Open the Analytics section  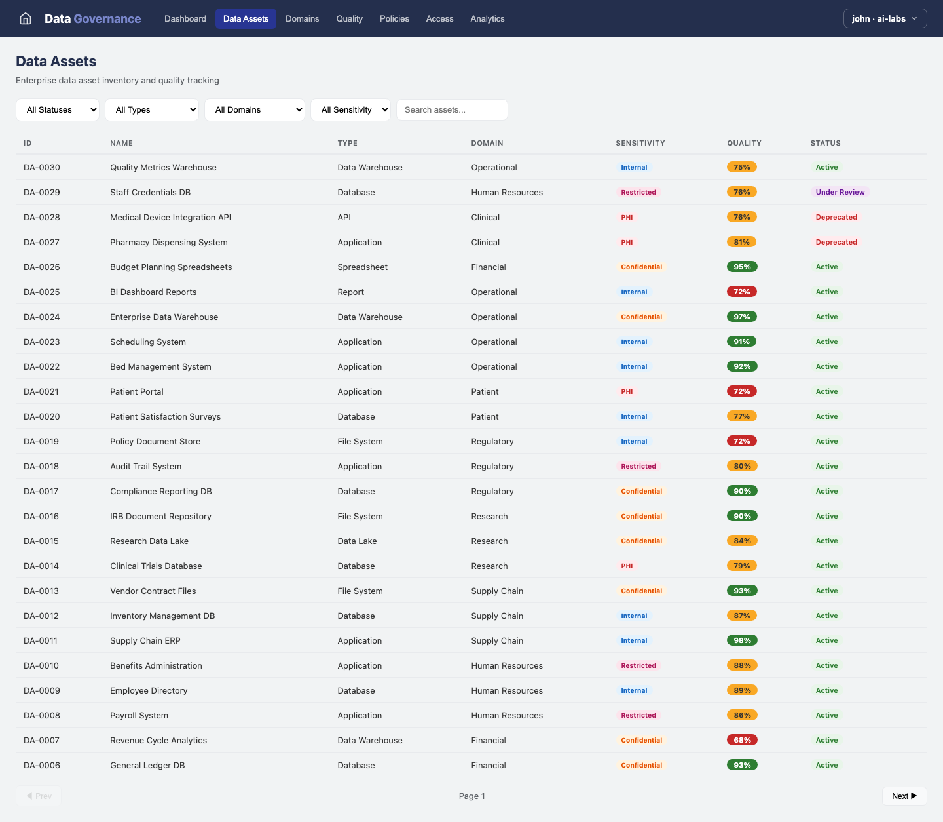pos(487,18)
